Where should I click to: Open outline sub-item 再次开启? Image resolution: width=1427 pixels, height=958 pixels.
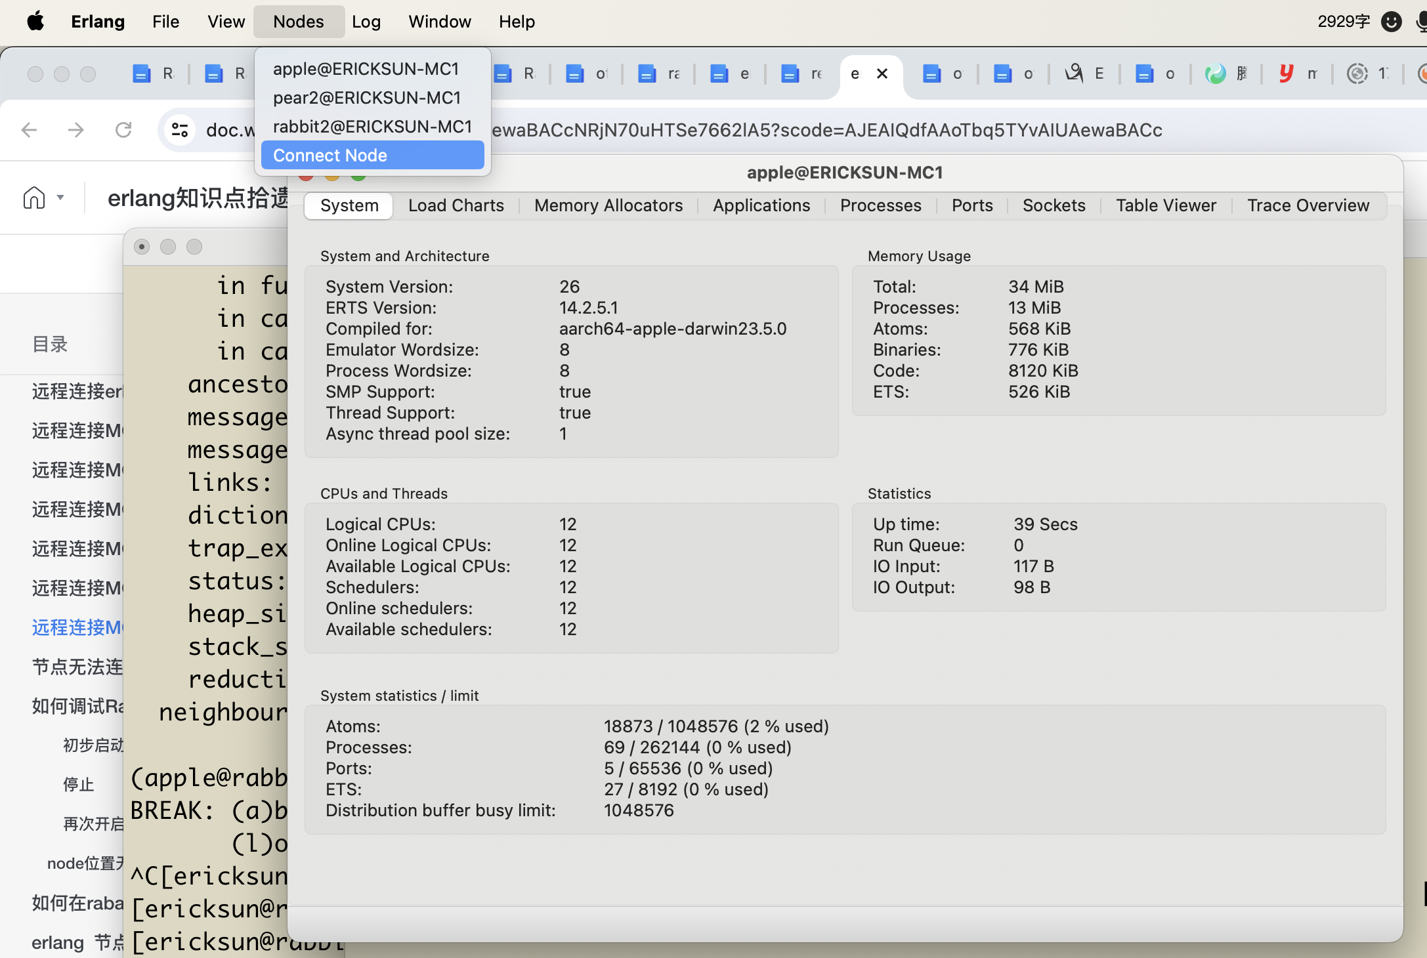(x=93, y=824)
